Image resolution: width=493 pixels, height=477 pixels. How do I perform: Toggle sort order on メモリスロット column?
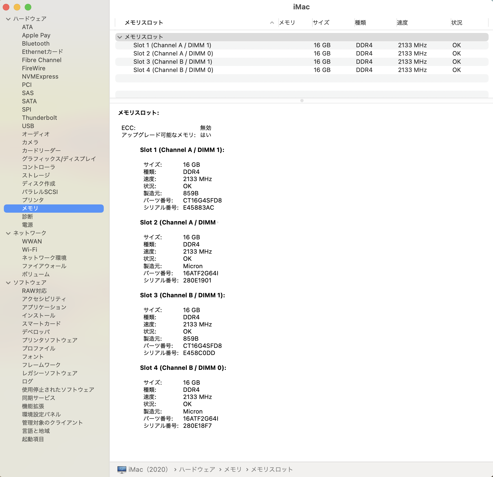coord(272,23)
